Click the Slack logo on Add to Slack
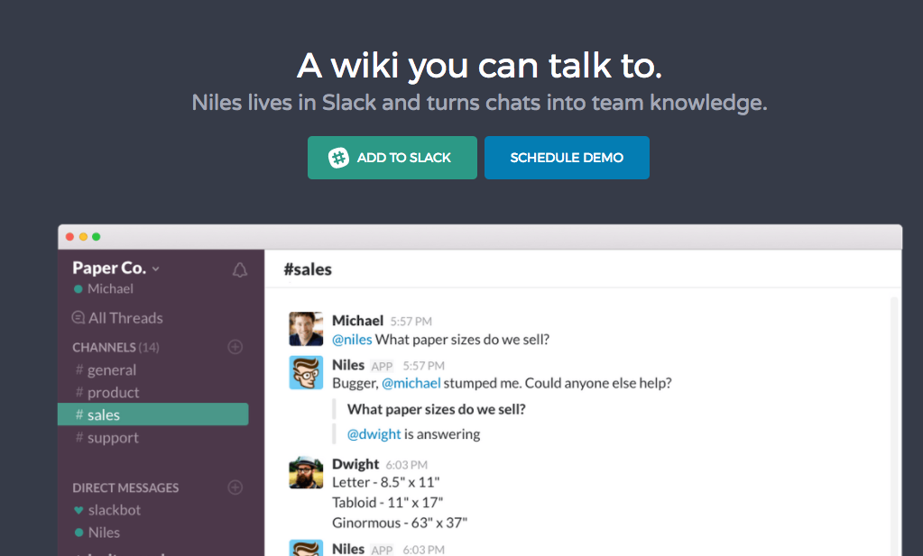923x556 pixels. (338, 158)
